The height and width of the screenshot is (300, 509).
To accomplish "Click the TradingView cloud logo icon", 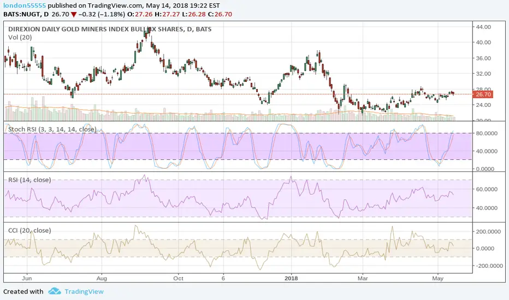I will pos(55,291).
